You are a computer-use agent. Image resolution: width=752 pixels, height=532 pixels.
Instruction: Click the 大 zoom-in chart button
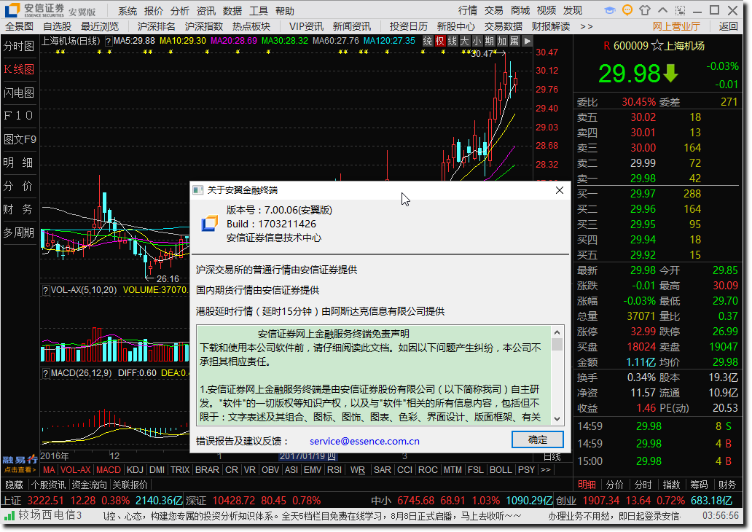[x=464, y=42]
